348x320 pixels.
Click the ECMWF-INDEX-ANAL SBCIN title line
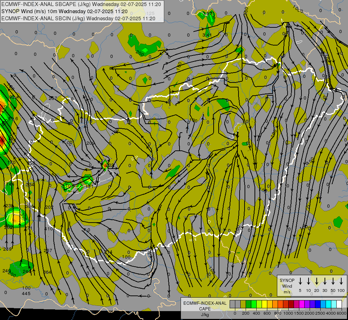tap(78, 18)
